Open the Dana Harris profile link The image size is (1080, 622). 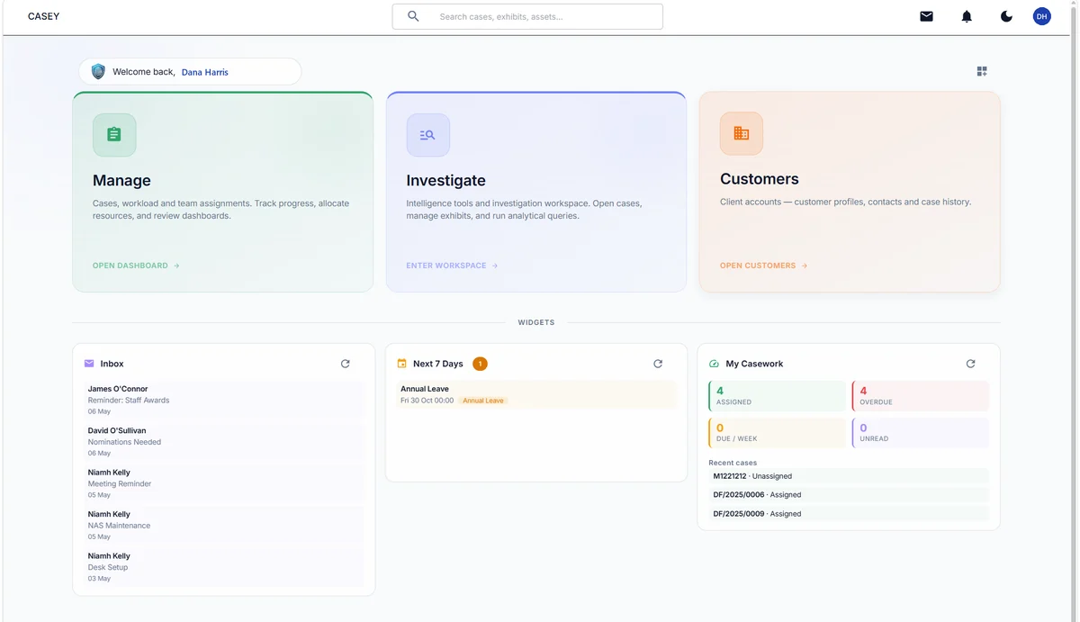[205, 72]
